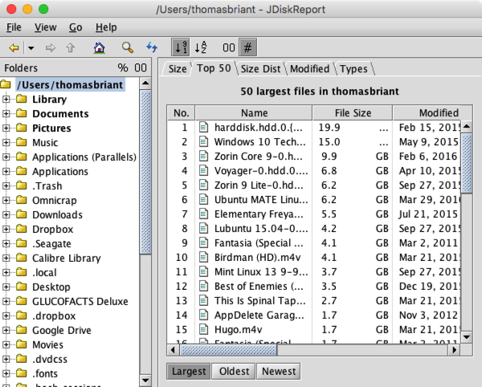Go to home folder via house icon

point(99,48)
